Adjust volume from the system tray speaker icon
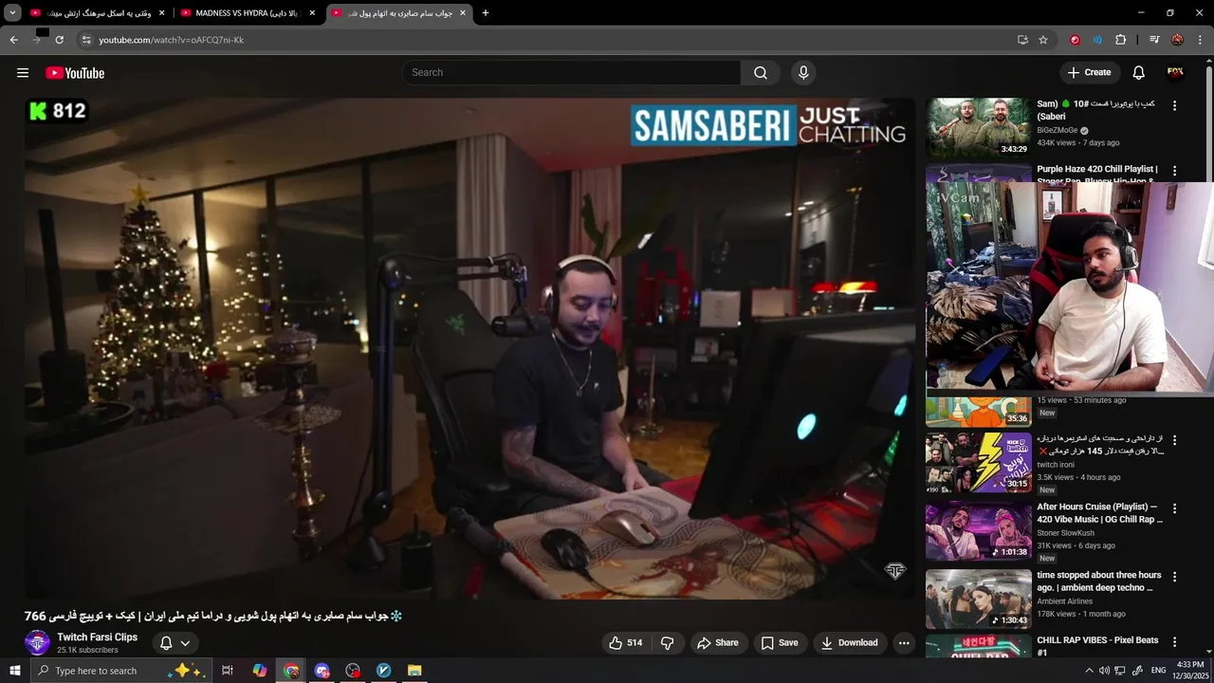Image resolution: width=1214 pixels, height=683 pixels. click(1104, 671)
